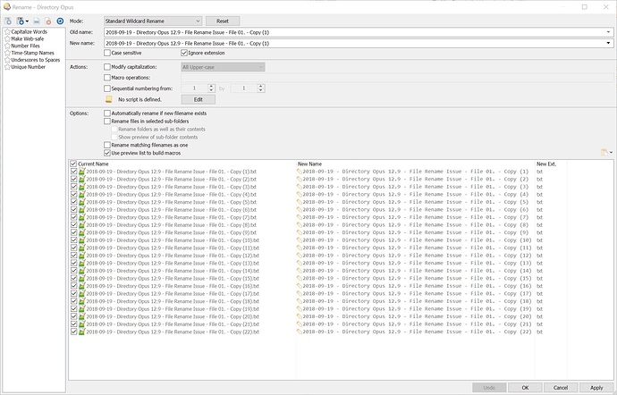Click the tag icon of new name Copy (21)

tap(299, 324)
